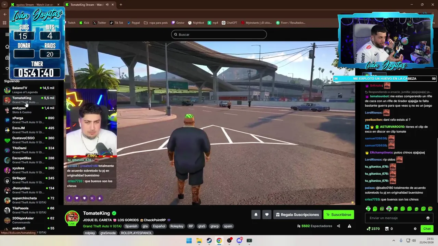Image resolution: width=438 pixels, height=246 pixels.
Task: Click TomateKing's verified badge
Action: click(114, 213)
